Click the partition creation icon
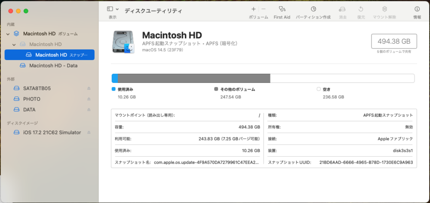The height and width of the screenshot is (203, 430). click(313, 9)
